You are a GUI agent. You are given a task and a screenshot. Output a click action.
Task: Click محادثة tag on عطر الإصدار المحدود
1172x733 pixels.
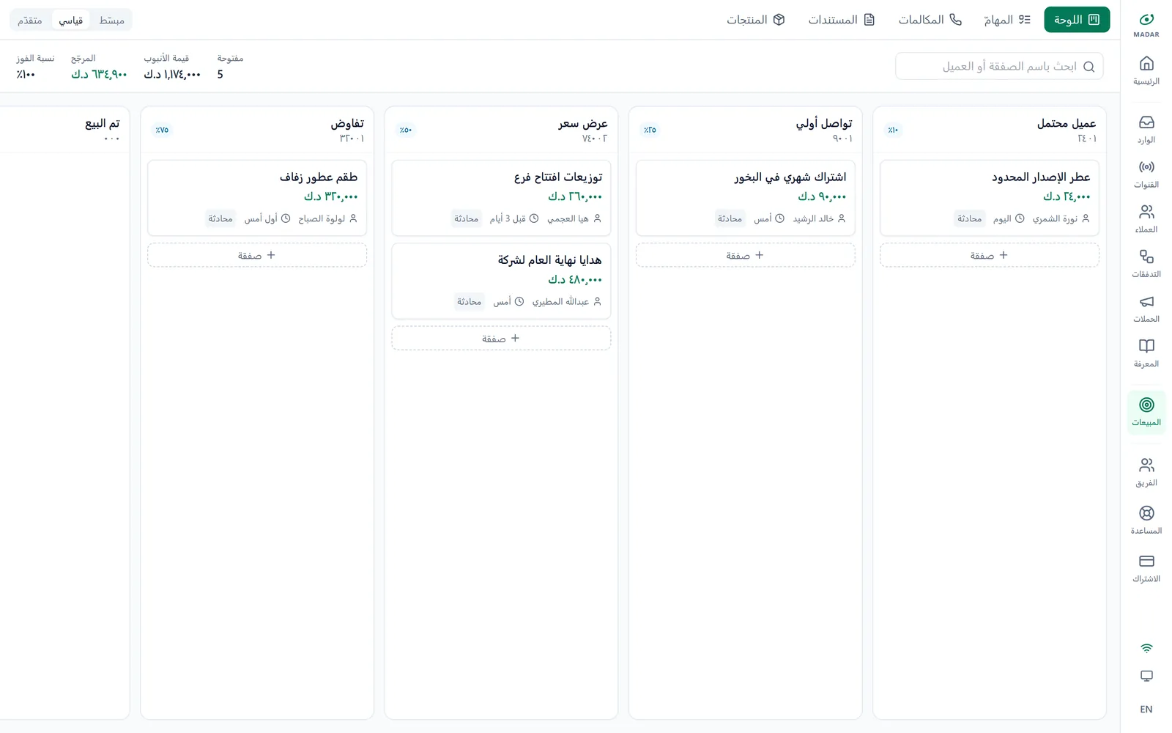point(969,218)
